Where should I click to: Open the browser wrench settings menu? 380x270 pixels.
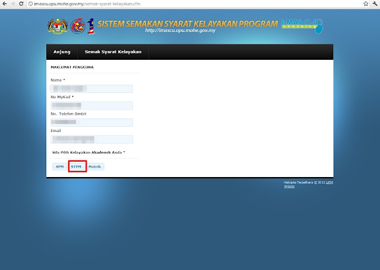pos(375,4)
